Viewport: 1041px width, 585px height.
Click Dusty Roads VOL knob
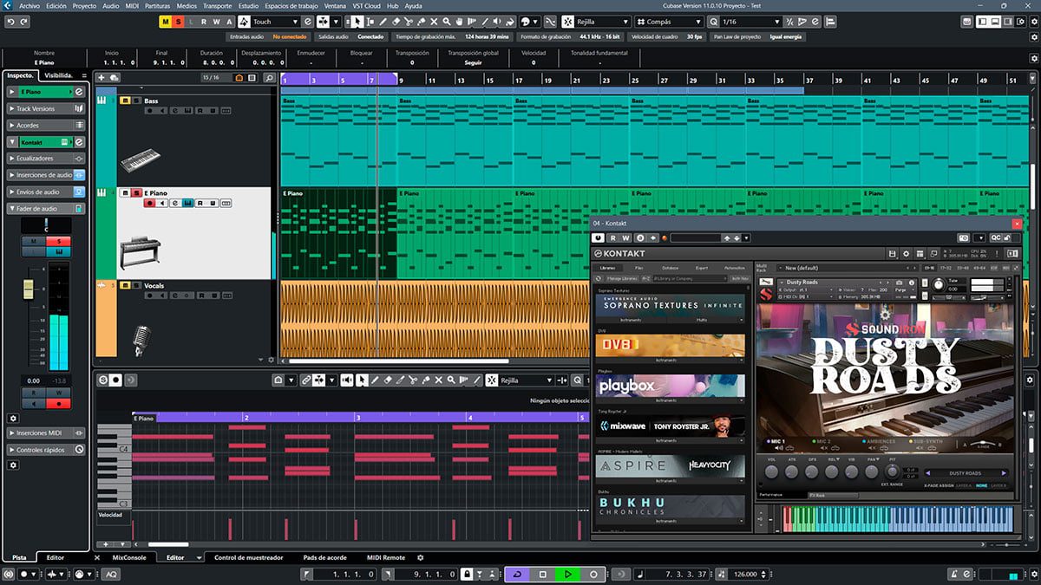tap(772, 472)
